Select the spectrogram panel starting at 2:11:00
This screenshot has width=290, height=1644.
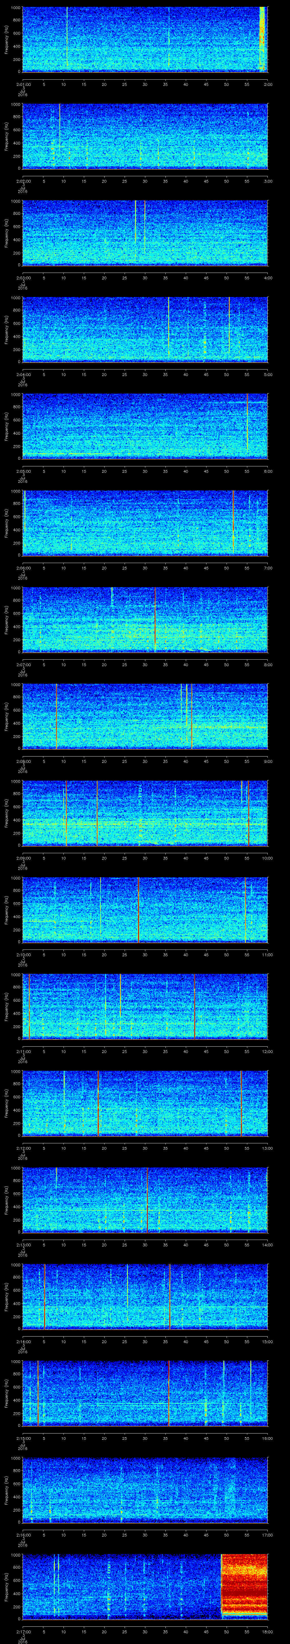pos(145,1006)
